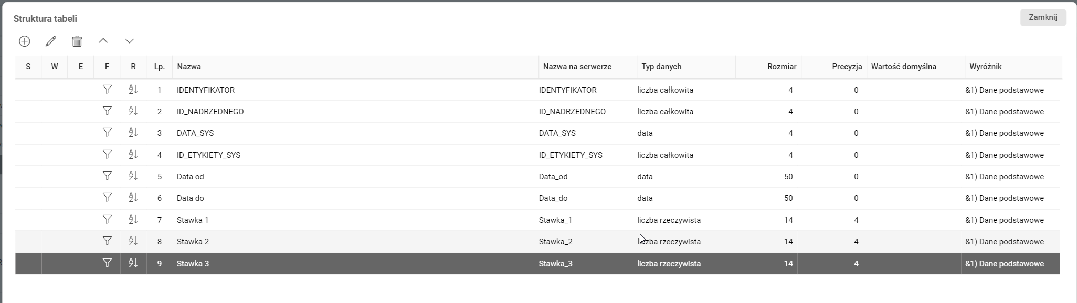
Task: Move the row down with the chevron arrow
Action: pyautogui.click(x=130, y=41)
